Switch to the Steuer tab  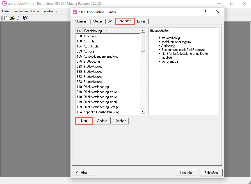pos(98,21)
